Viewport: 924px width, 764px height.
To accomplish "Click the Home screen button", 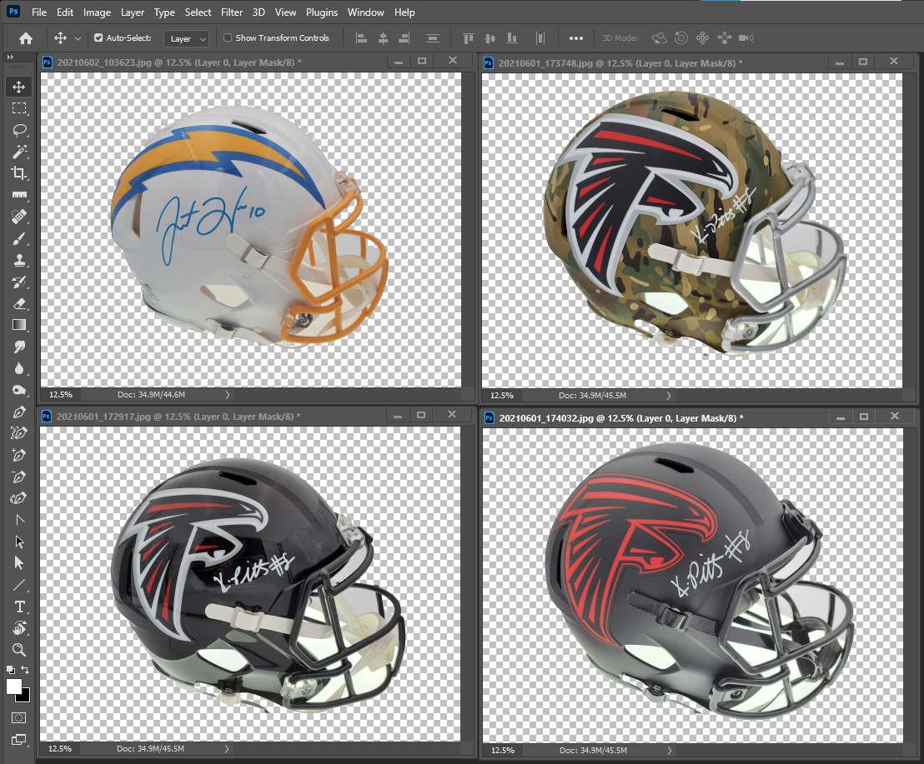I will (25, 37).
